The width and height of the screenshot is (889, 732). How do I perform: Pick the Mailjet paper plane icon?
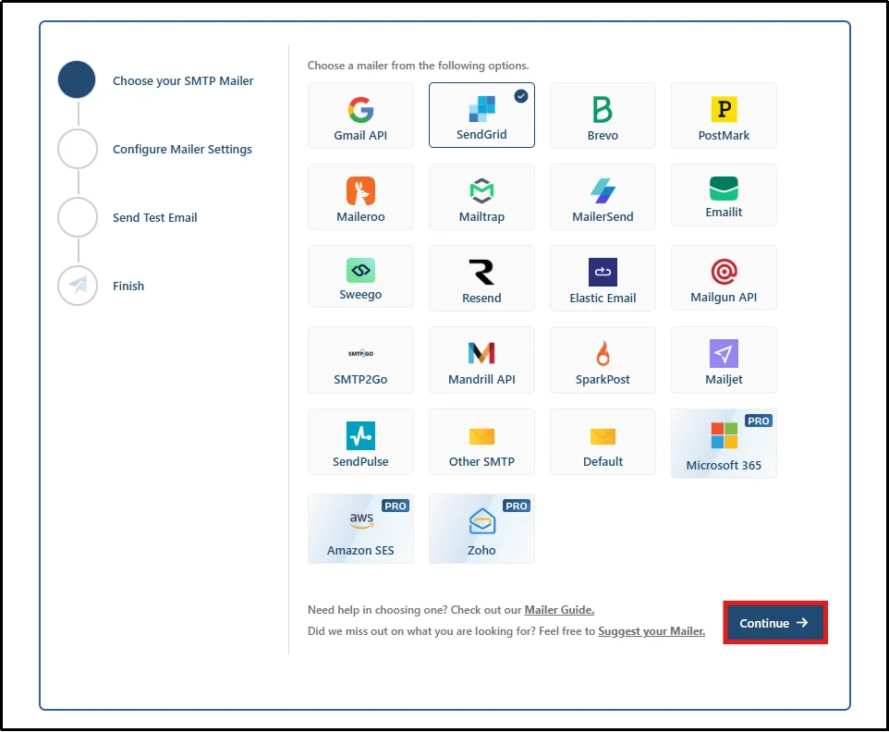[724, 353]
